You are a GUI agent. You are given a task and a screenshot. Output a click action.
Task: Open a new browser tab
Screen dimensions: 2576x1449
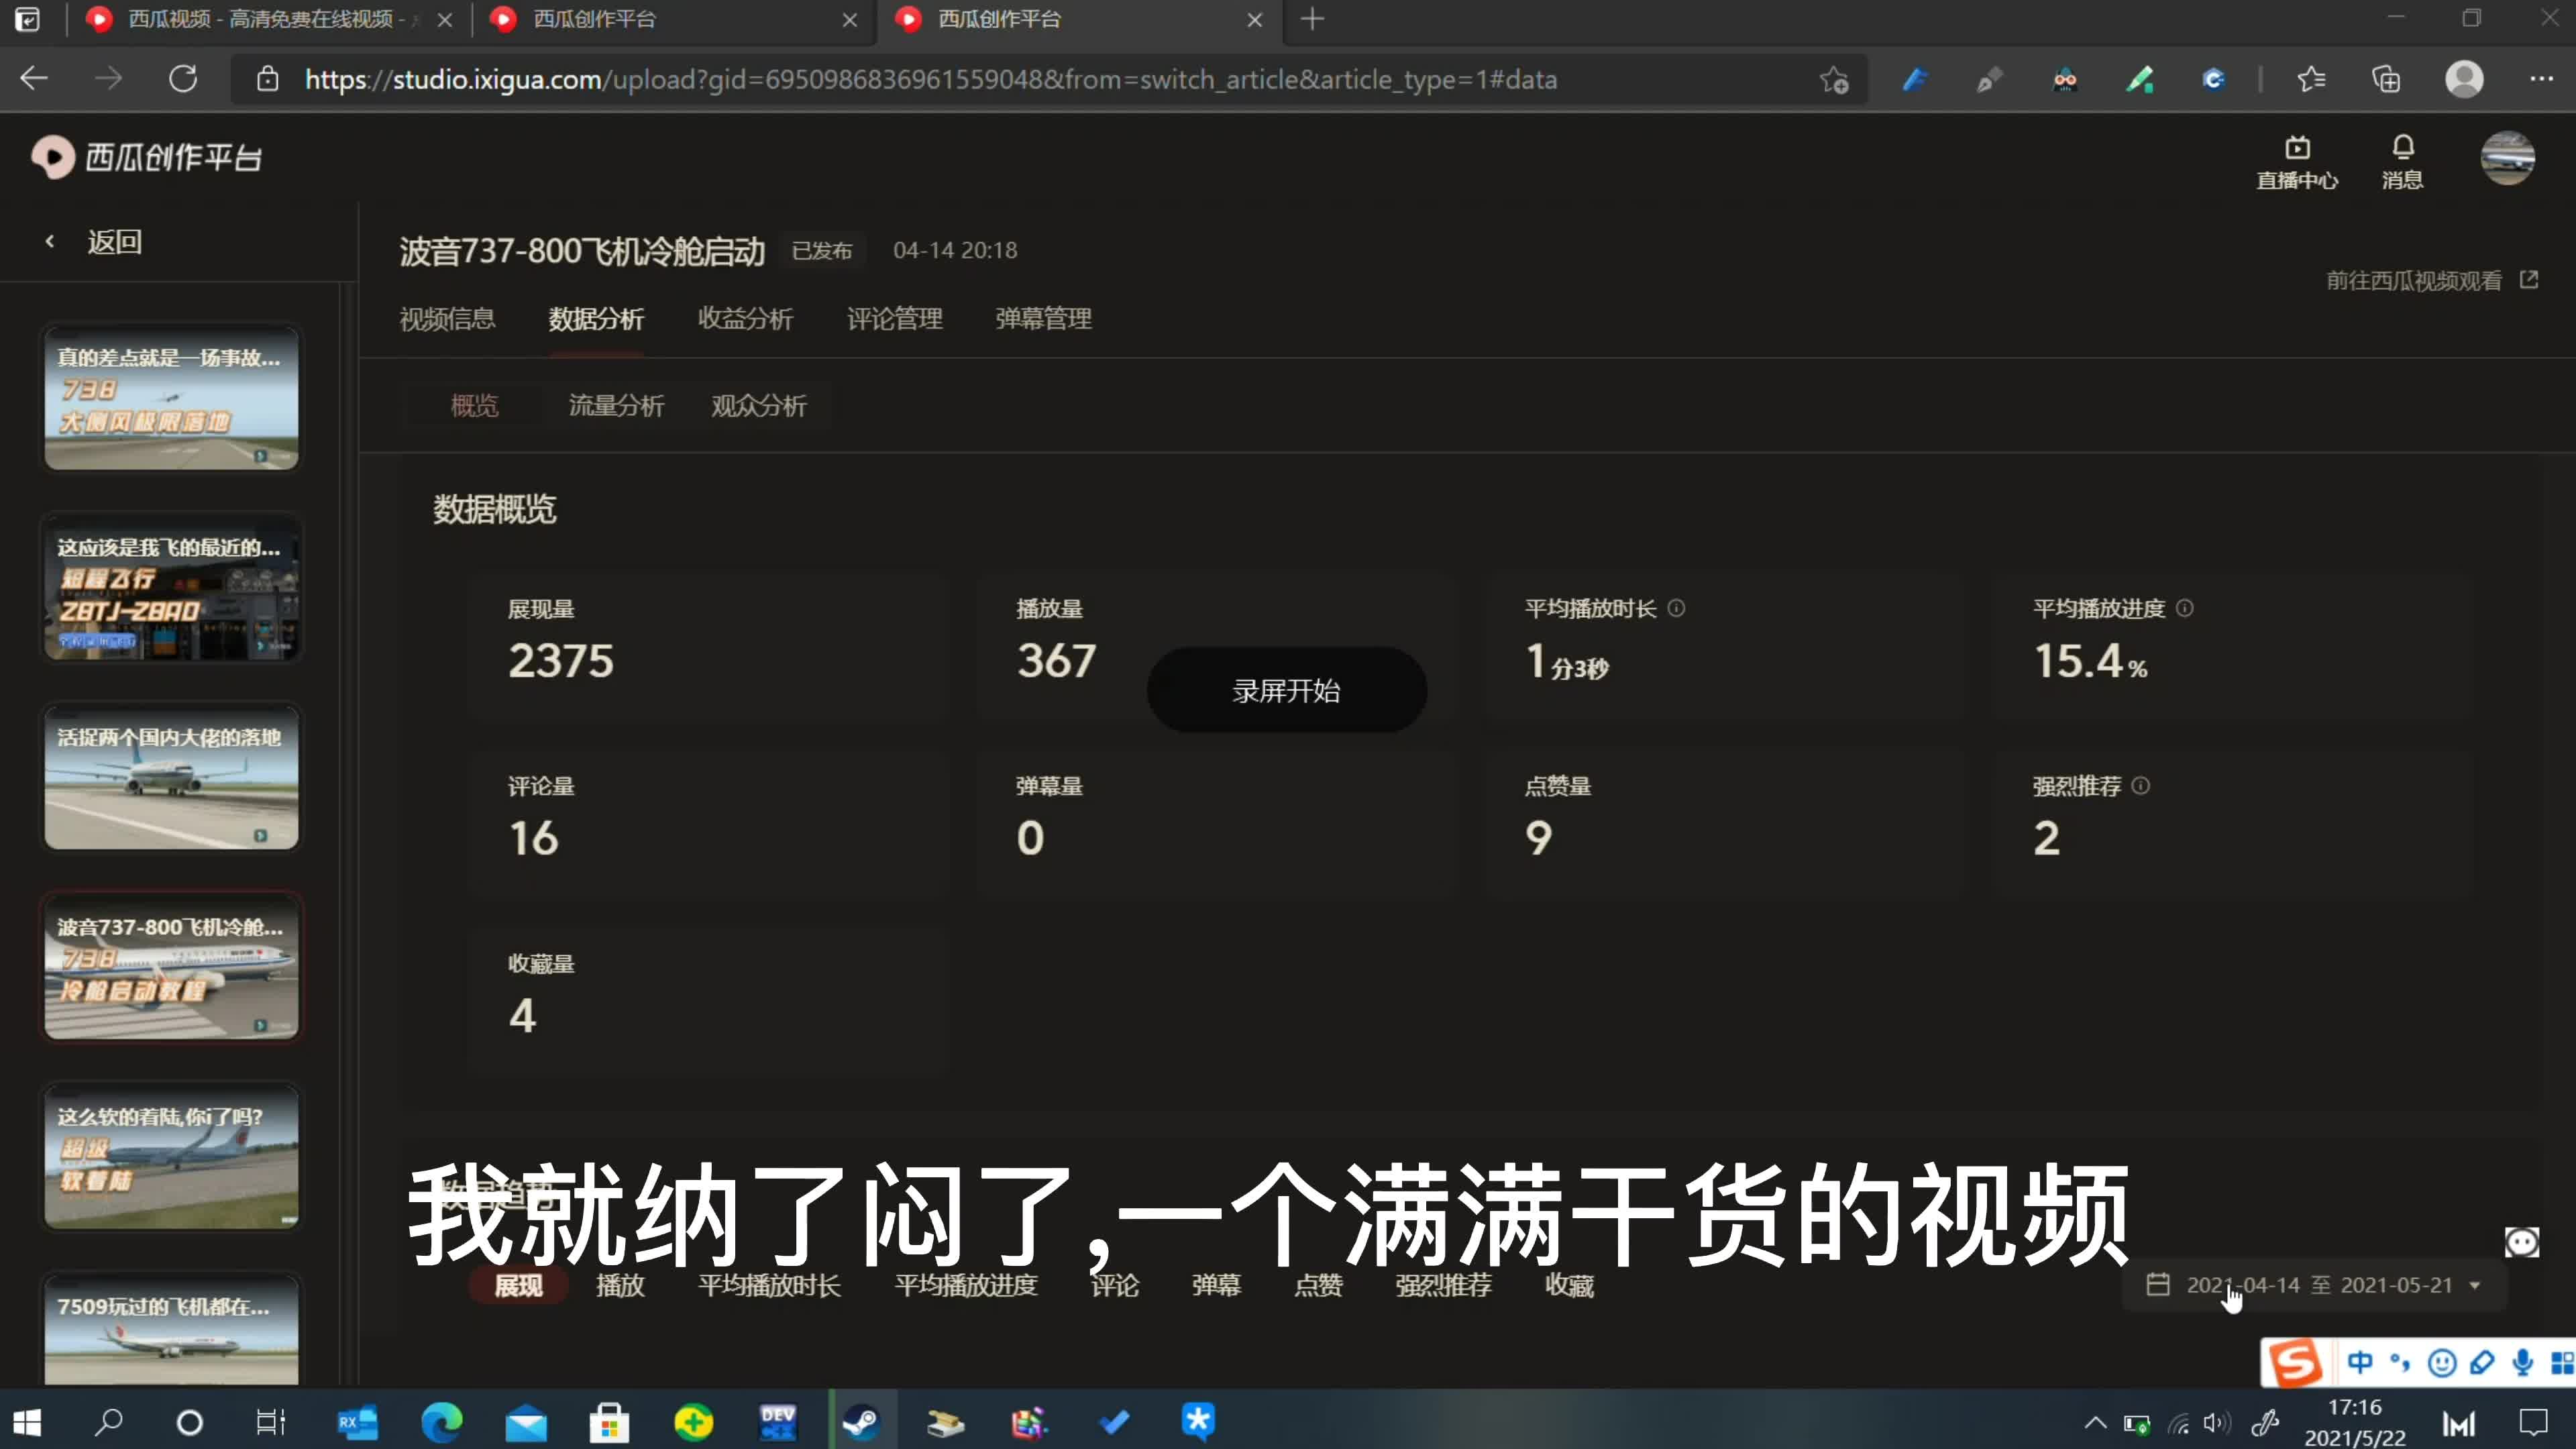[x=1312, y=19]
